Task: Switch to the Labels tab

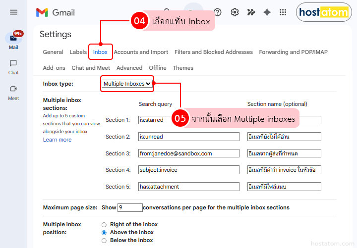Action: point(78,52)
